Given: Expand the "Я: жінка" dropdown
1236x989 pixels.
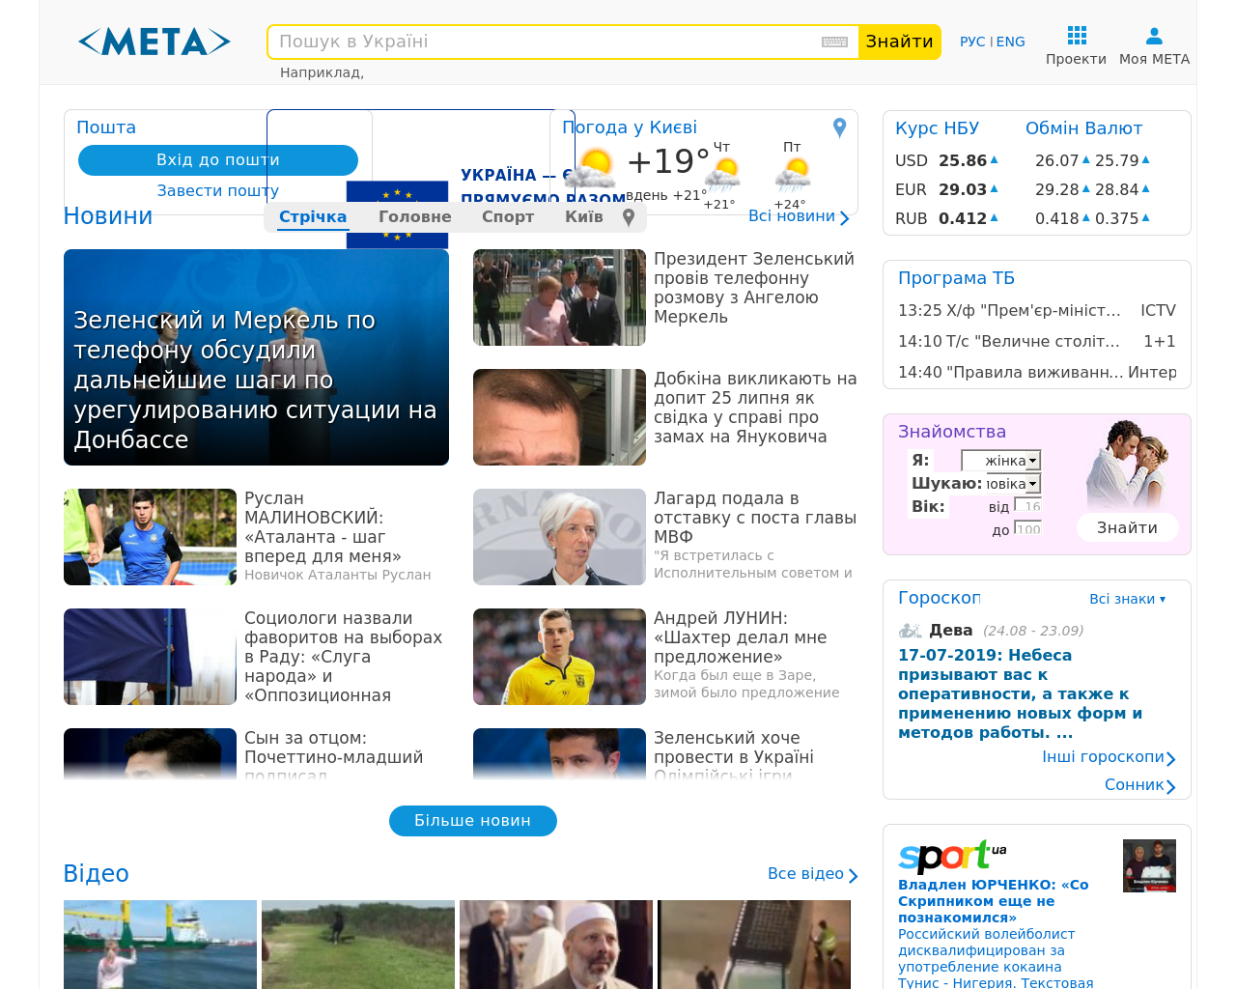Looking at the screenshot, I should click(x=1000, y=461).
